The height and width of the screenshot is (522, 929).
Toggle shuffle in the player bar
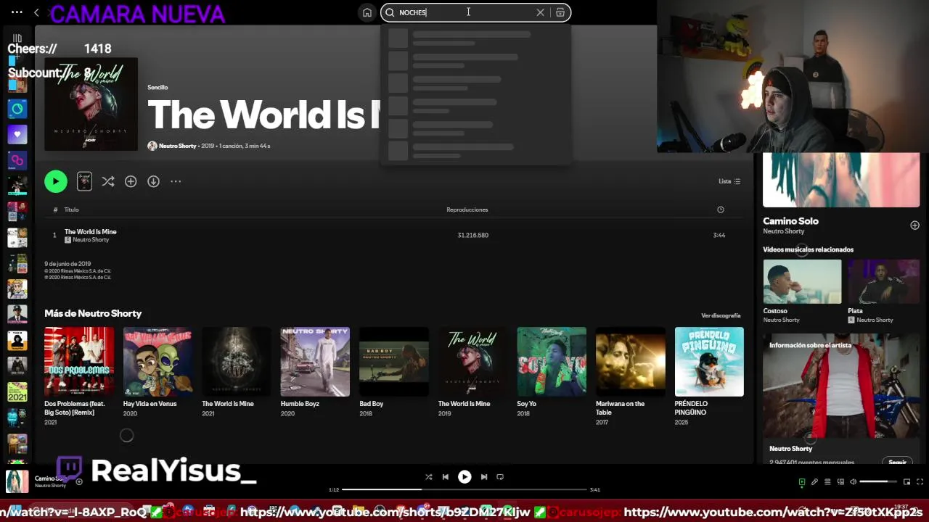(x=428, y=477)
